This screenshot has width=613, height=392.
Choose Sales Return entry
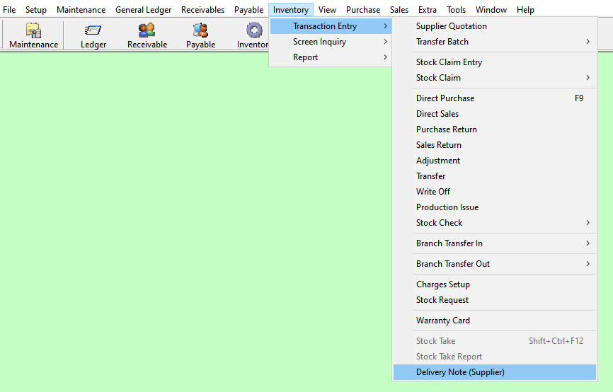[495, 145]
